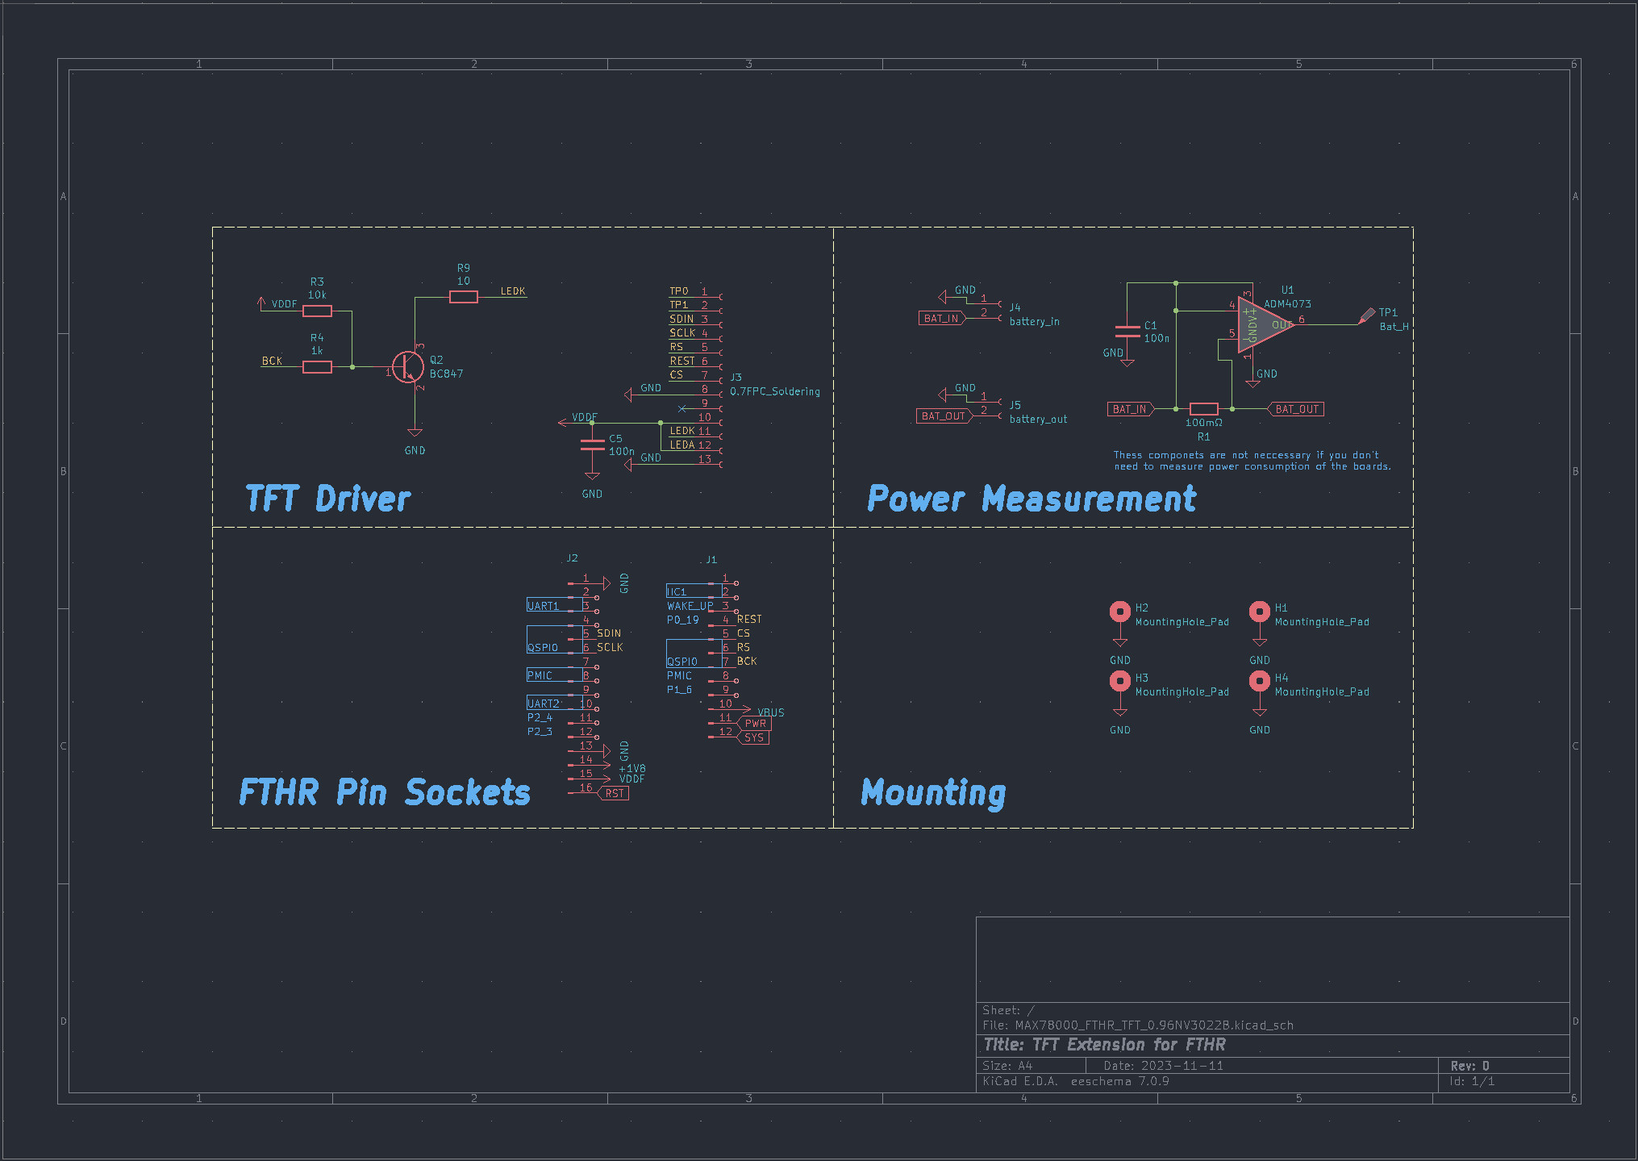The height and width of the screenshot is (1161, 1638).
Task: Select the BAT_IN label left of R1
Action: point(1132,409)
